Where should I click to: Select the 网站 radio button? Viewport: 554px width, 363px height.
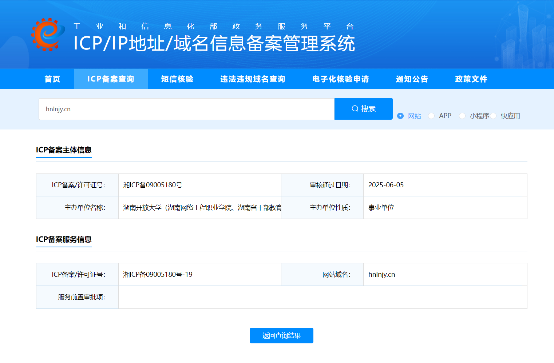click(x=400, y=116)
